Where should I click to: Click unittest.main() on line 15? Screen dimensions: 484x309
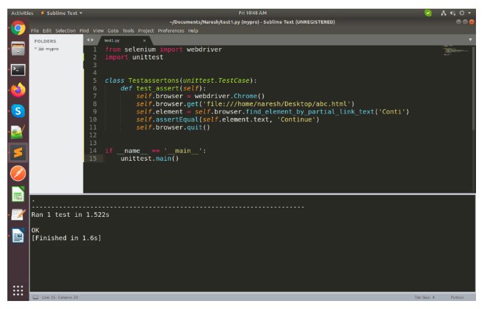[150, 159]
